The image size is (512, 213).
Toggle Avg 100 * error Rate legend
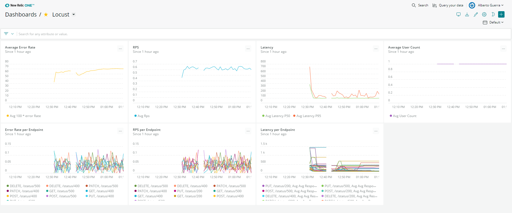[x=24, y=116]
